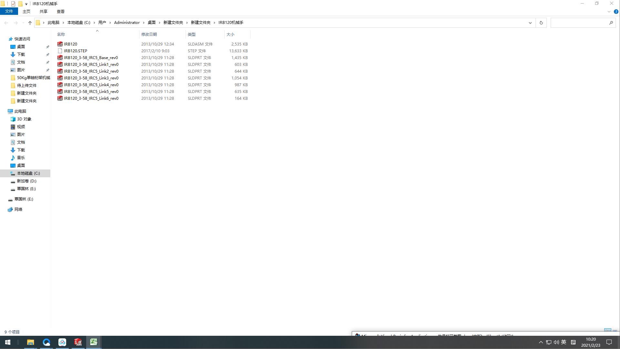Viewport: 620px width, 349px height.
Task: Expand the ribbon using the chevron
Action: pos(609,12)
